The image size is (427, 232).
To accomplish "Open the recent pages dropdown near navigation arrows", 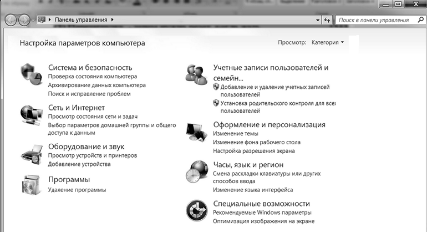I will [33, 20].
